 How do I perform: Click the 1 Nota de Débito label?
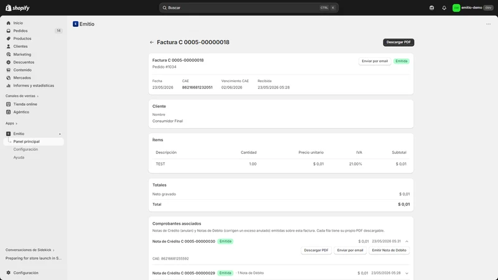251,273
